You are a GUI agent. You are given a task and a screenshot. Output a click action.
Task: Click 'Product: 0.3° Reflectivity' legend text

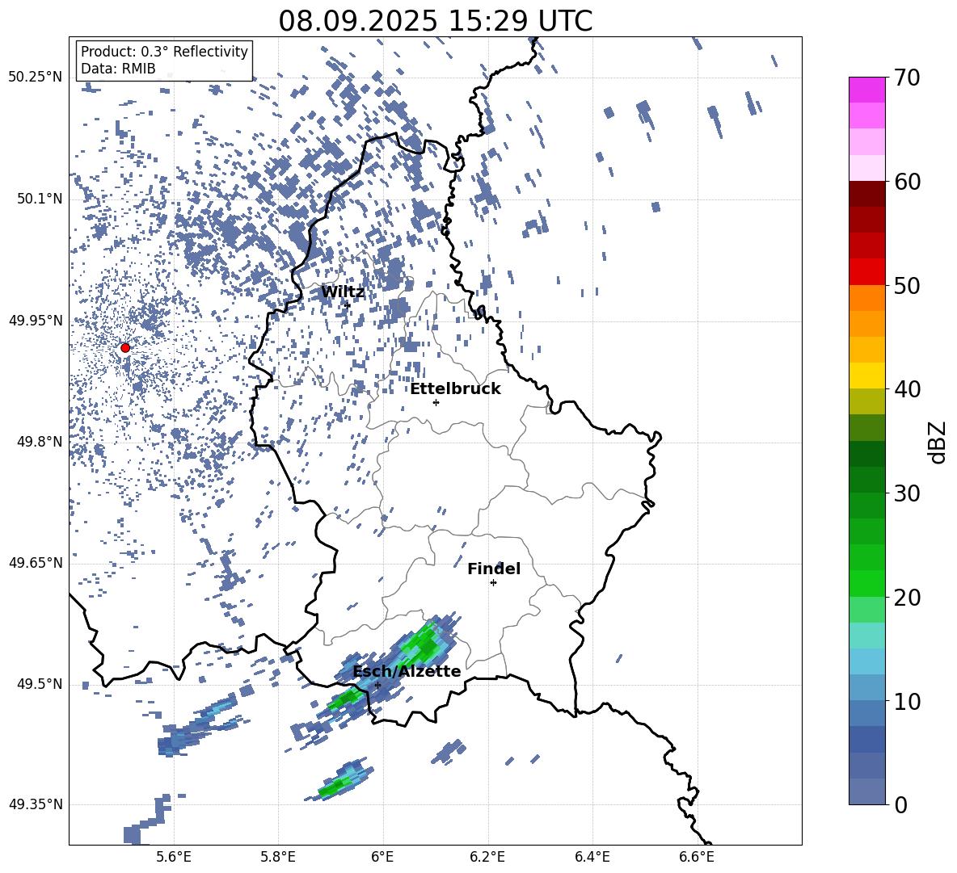(164, 52)
